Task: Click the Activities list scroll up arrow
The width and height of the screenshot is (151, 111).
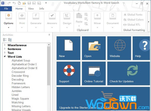Action: pos(49,45)
